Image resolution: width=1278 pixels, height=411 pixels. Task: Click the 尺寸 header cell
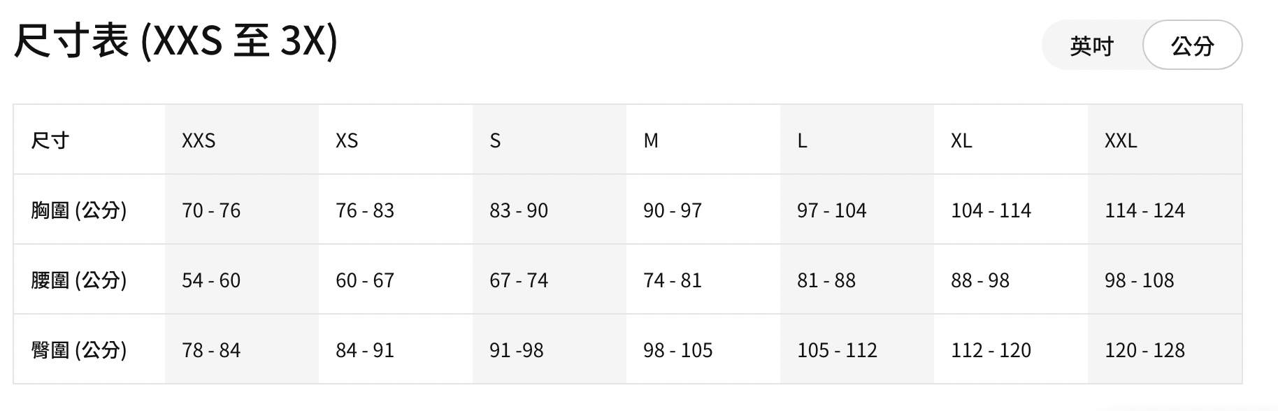tap(50, 140)
